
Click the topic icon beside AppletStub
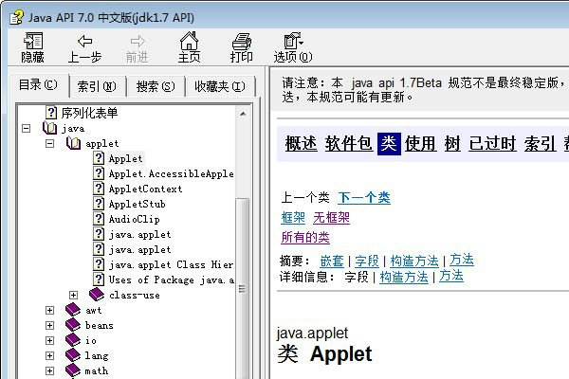click(x=99, y=204)
